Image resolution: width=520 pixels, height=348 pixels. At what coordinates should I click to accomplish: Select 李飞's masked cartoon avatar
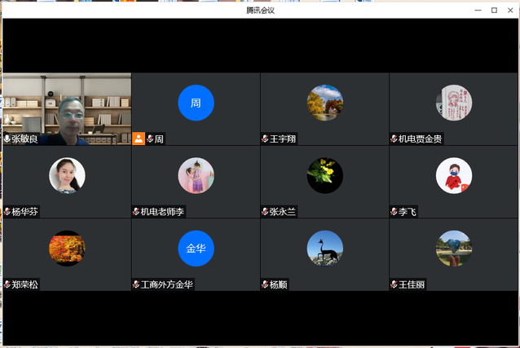tap(453, 175)
